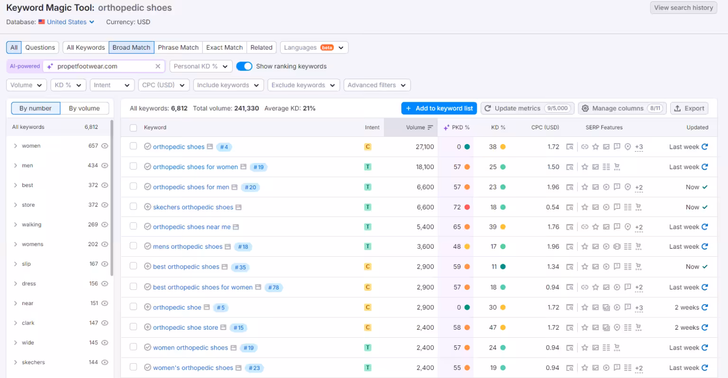Click the reviews star icon in orthopedic shoes for men row
728x378 pixels.
pyautogui.click(x=585, y=187)
